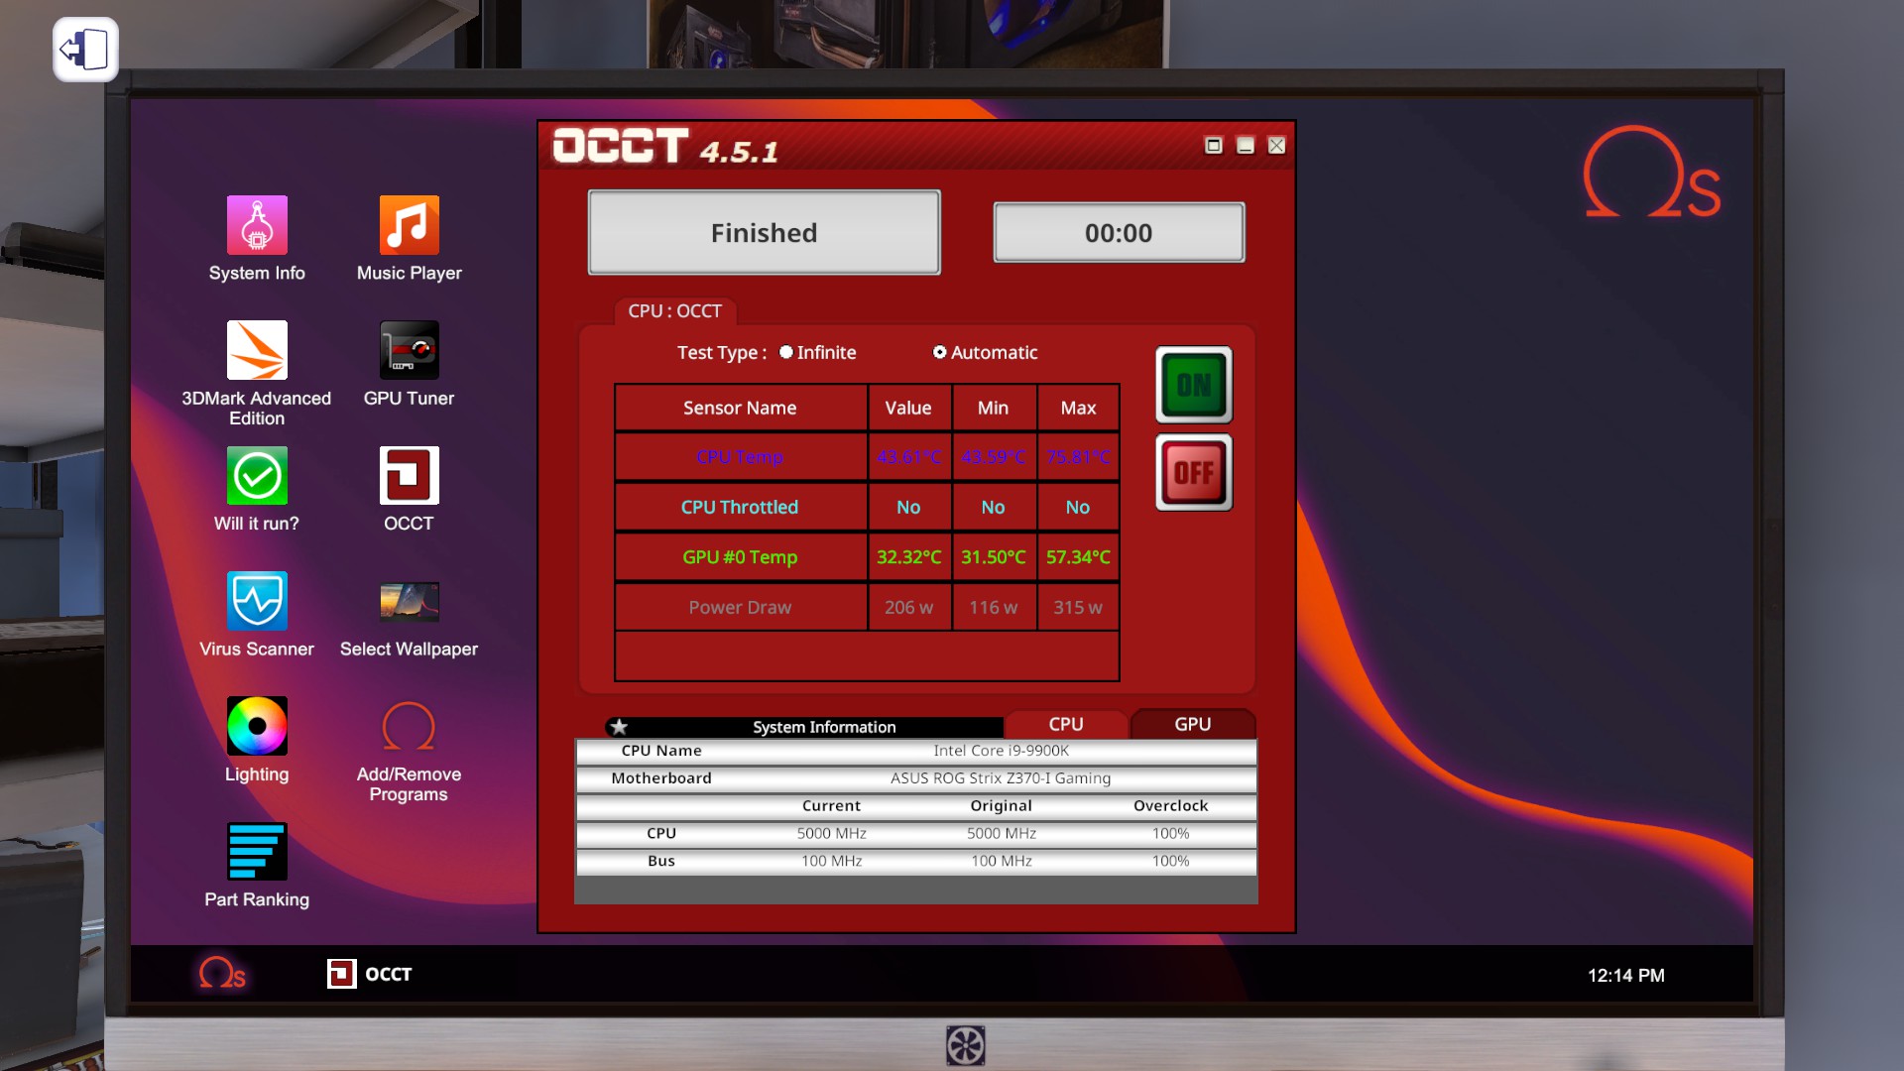Maximize the OCCT window
The height and width of the screenshot is (1071, 1904).
[1213, 146]
